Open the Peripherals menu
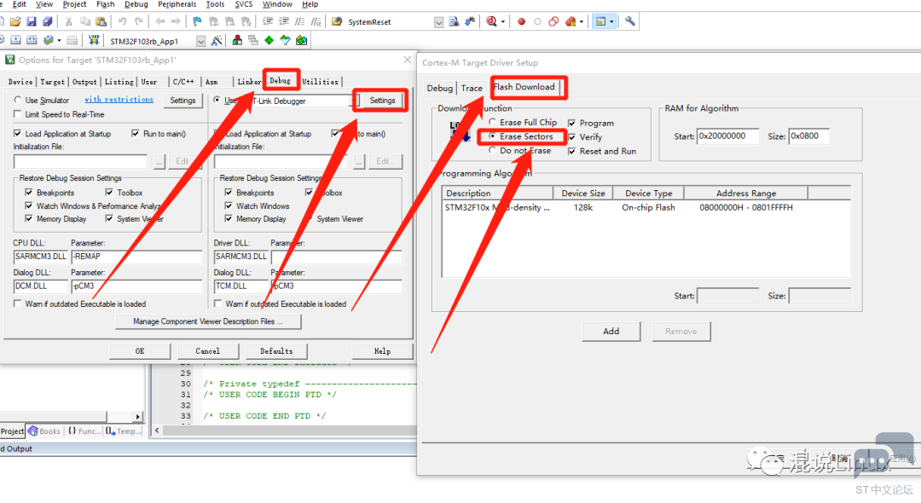The height and width of the screenshot is (503, 921). click(177, 4)
